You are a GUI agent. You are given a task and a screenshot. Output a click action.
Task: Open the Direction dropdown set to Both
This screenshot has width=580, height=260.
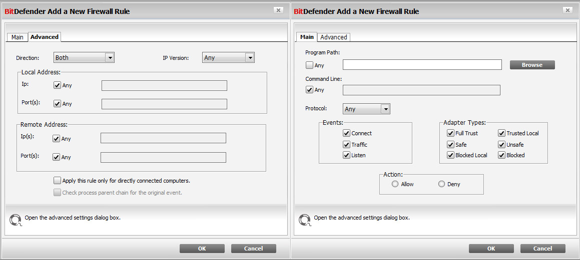click(x=84, y=57)
